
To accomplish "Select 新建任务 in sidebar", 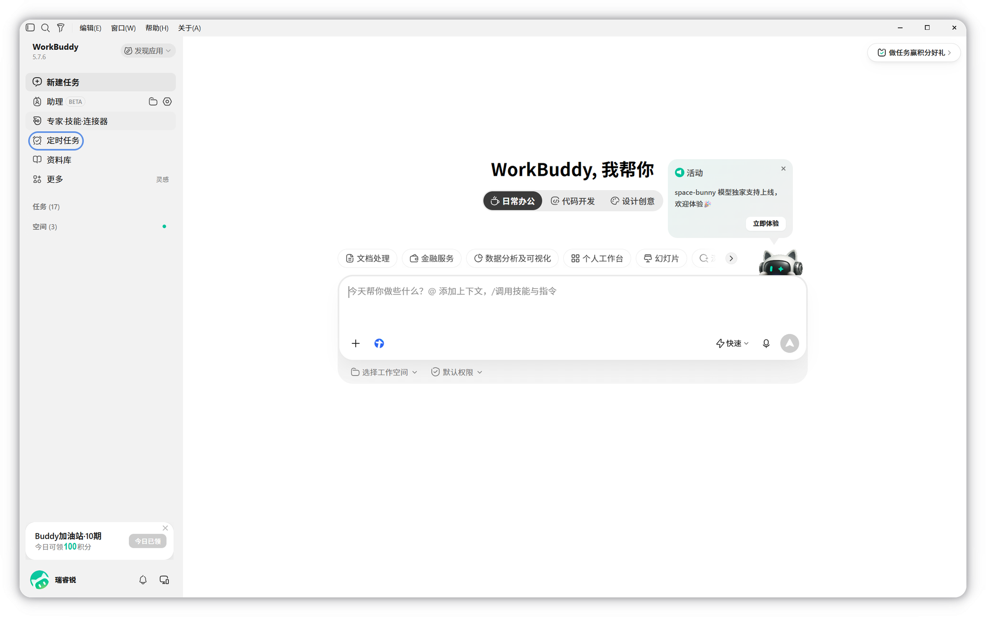I will tap(101, 82).
